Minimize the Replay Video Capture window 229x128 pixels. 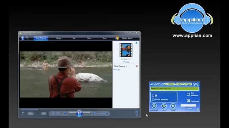coord(194,84)
